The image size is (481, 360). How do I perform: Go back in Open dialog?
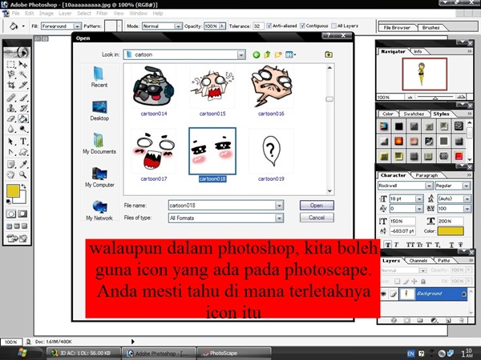pyautogui.click(x=257, y=54)
